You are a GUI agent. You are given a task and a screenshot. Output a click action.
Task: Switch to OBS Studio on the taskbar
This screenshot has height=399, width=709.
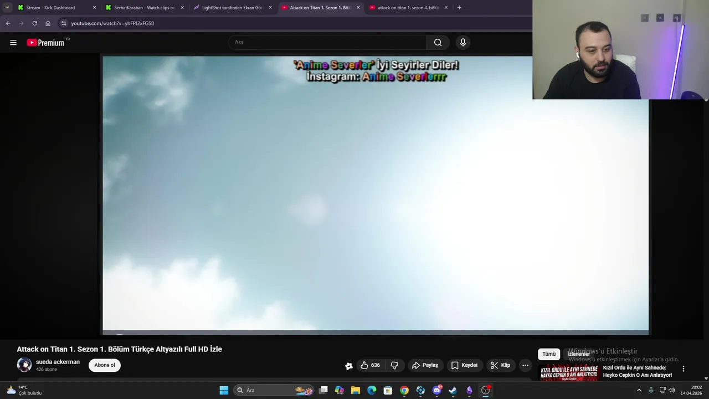coord(486,390)
